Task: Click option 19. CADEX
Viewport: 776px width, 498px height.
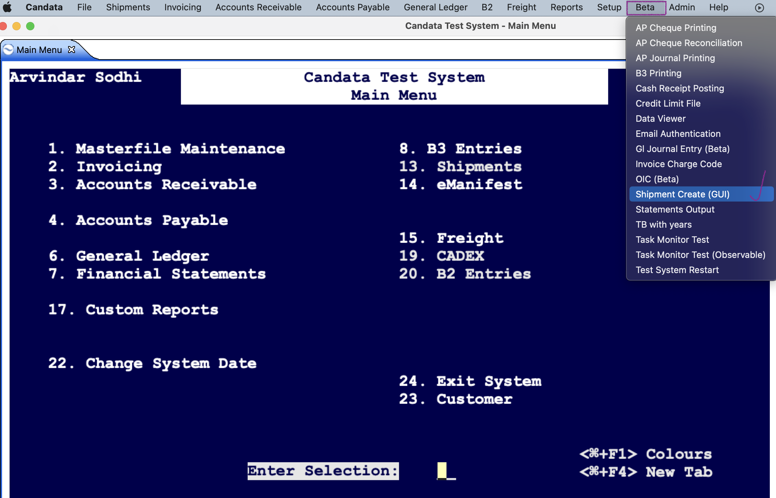Action: (x=442, y=256)
